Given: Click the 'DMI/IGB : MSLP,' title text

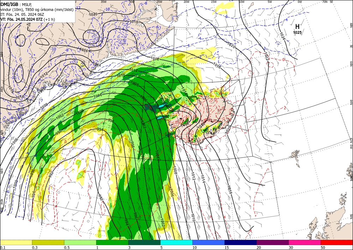Looking at the screenshot, I should pos(16,4).
